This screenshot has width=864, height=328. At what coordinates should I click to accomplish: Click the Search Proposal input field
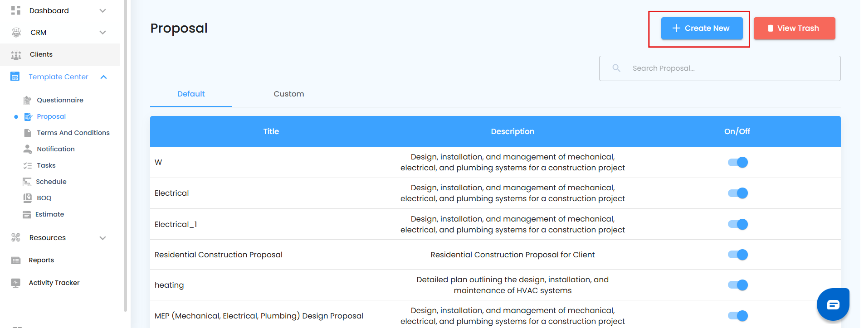click(x=726, y=68)
